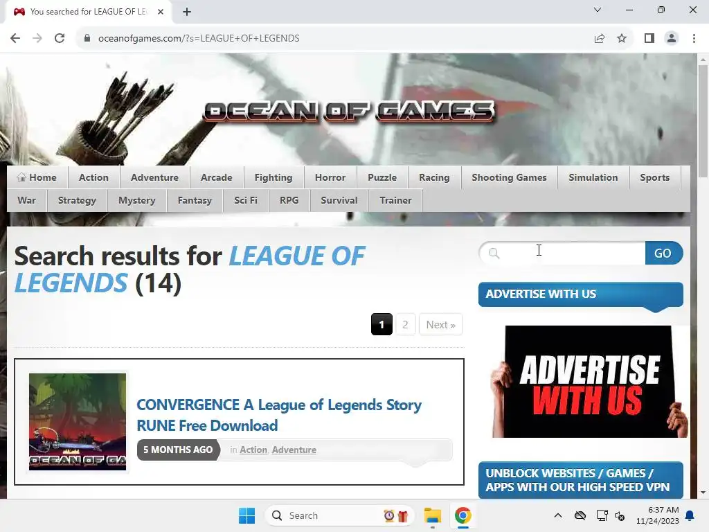Open the Action category
This screenshot has height=532, width=709.
[x=93, y=177]
